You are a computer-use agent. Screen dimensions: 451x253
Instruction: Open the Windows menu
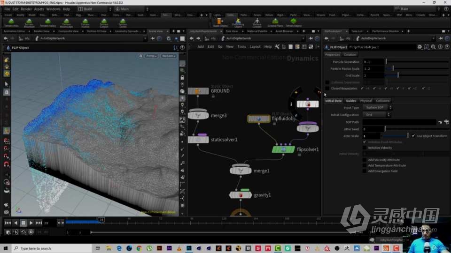(53, 9)
